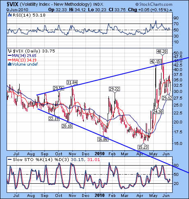Image resolution: width=189 pixels, height=199 pixels.
Task: Click the Op 32.33 open value
Action: pos(58,10)
